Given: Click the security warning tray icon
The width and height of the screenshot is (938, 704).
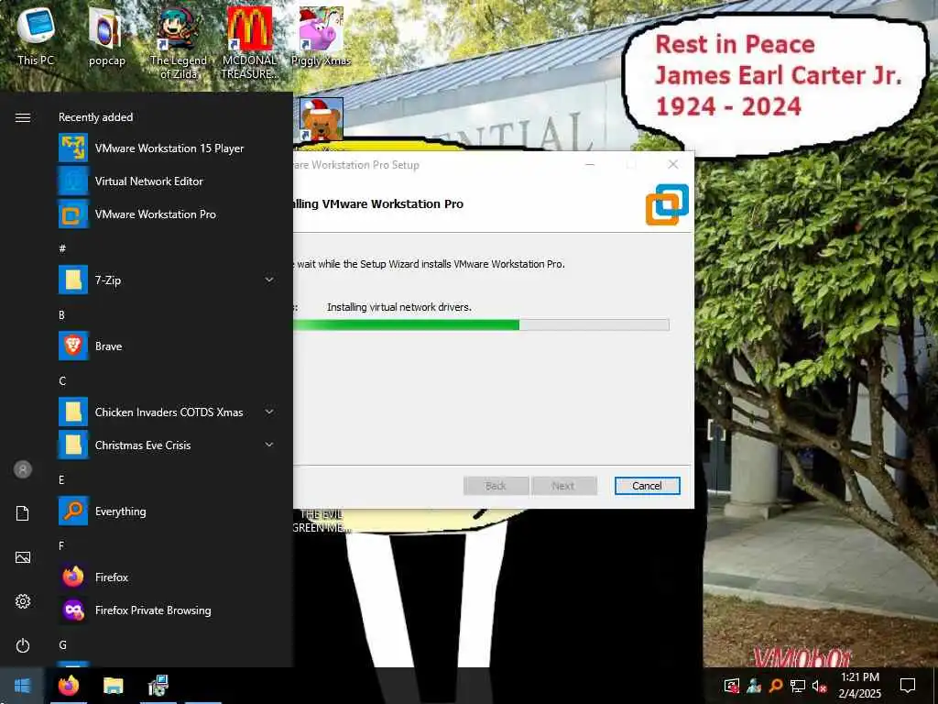Looking at the screenshot, I should (x=732, y=686).
